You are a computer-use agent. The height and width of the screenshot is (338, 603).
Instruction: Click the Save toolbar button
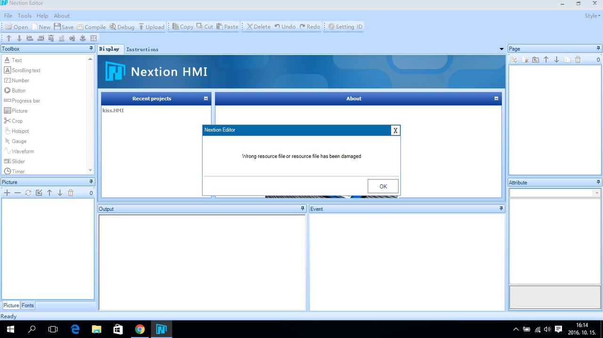tap(64, 27)
